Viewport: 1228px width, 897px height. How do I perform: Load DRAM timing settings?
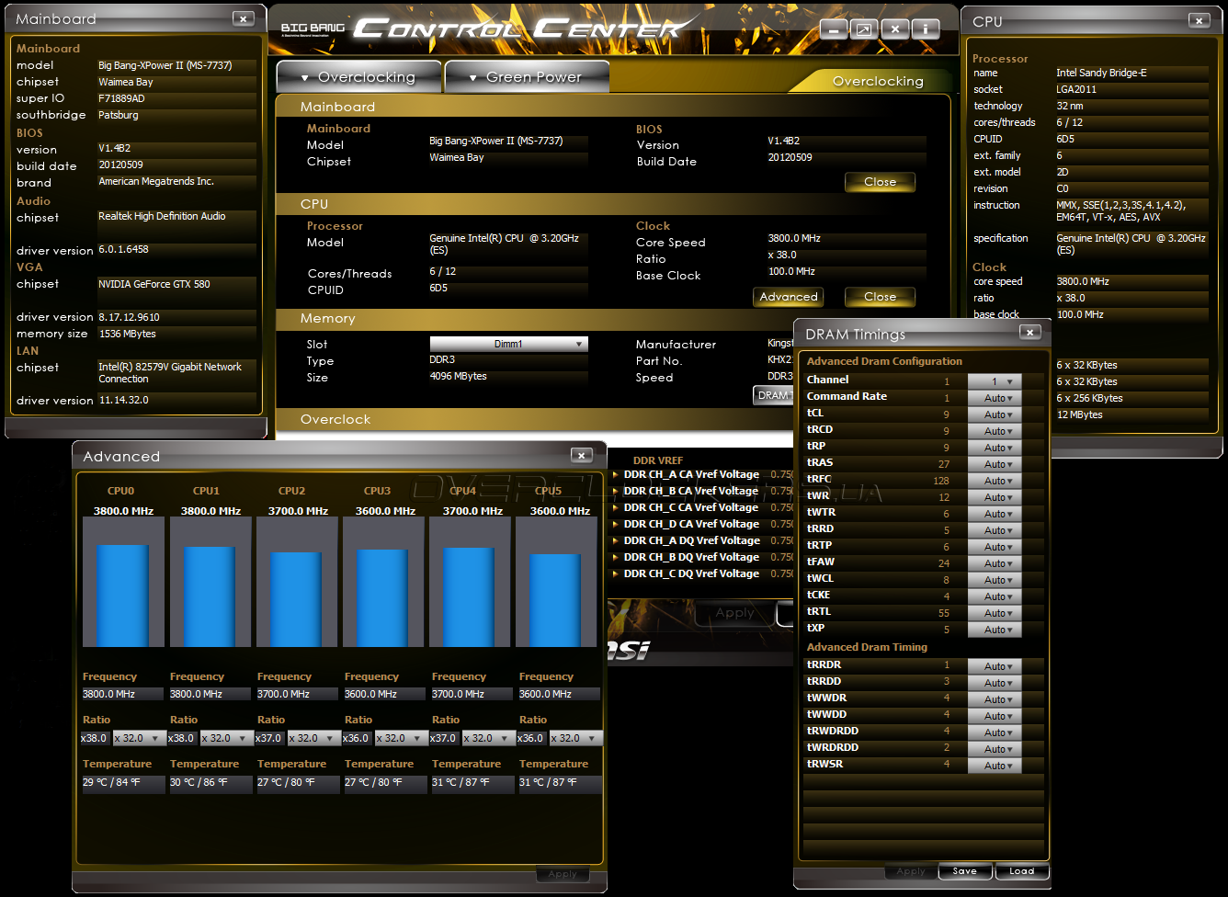(x=1021, y=871)
